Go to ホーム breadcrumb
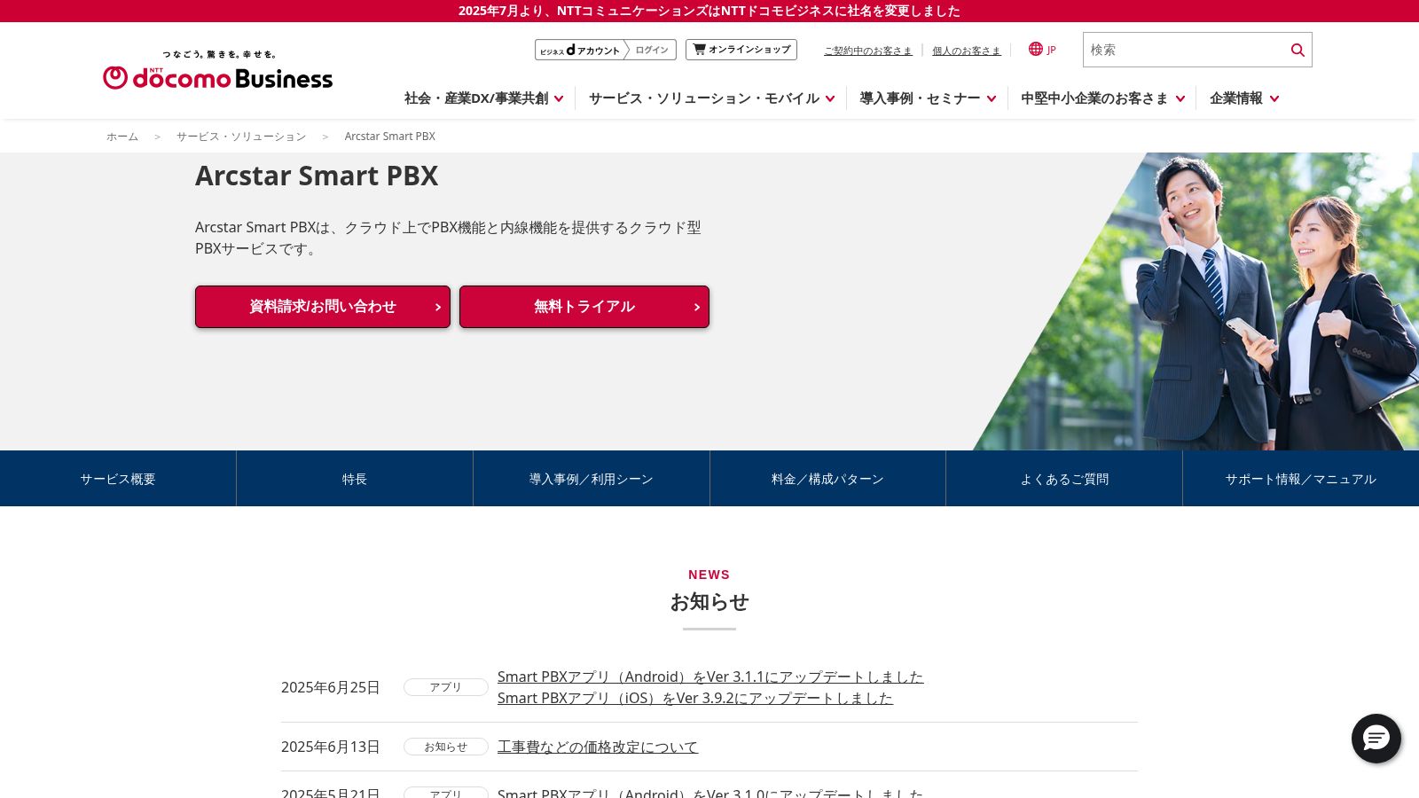Viewport: 1419px width, 798px height. pyautogui.click(x=122, y=137)
